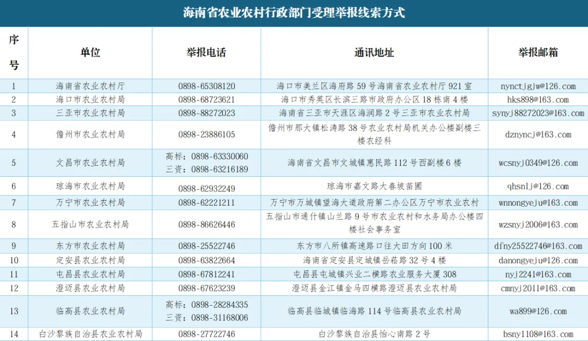Click phone 0898-62221211
Image resolution: width=588 pixels, height=341 pixels.
coord(207,203)
